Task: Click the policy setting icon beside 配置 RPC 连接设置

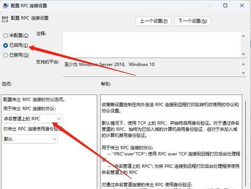Action: 5,19
